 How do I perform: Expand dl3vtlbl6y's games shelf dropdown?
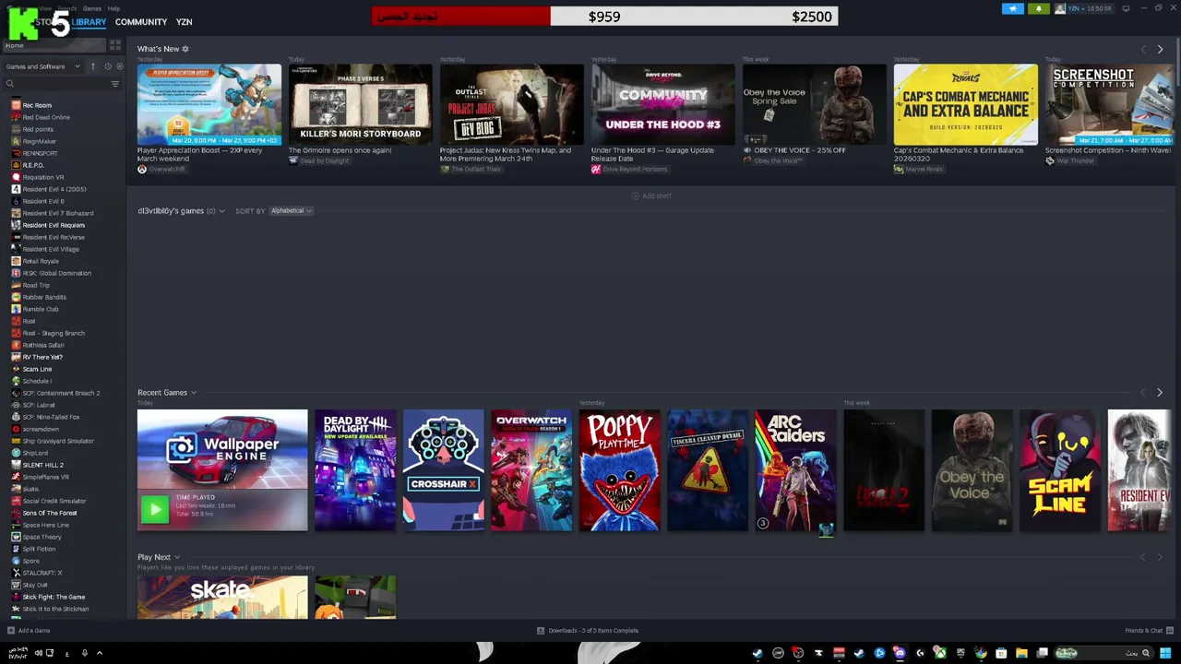[222, 211]
